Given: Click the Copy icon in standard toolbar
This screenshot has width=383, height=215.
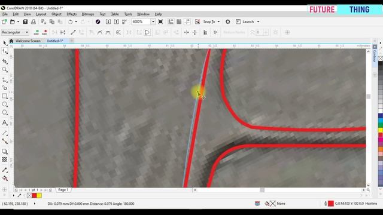Looking at the screenshot, I should click(x=52, y=21).
